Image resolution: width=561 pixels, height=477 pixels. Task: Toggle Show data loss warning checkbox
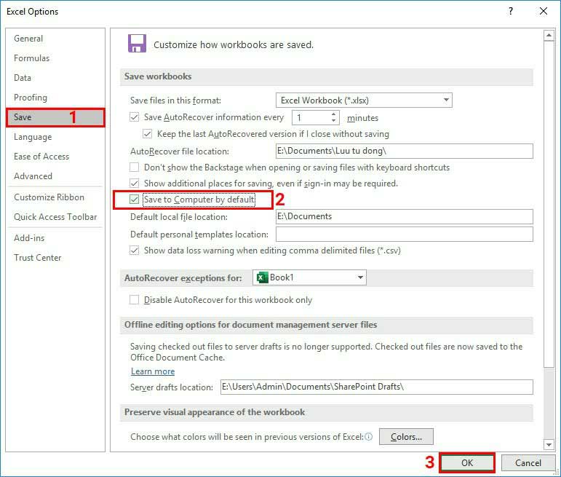click(x=134, y=251)
